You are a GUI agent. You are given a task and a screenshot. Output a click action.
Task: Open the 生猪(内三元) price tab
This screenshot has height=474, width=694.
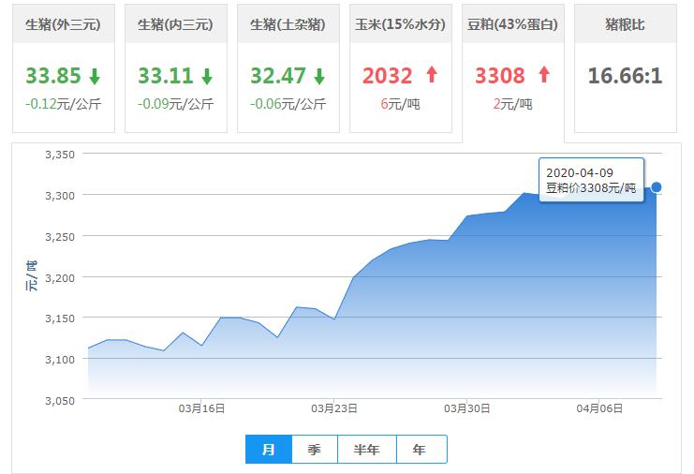pyautogui.click(x=176, y=25)
